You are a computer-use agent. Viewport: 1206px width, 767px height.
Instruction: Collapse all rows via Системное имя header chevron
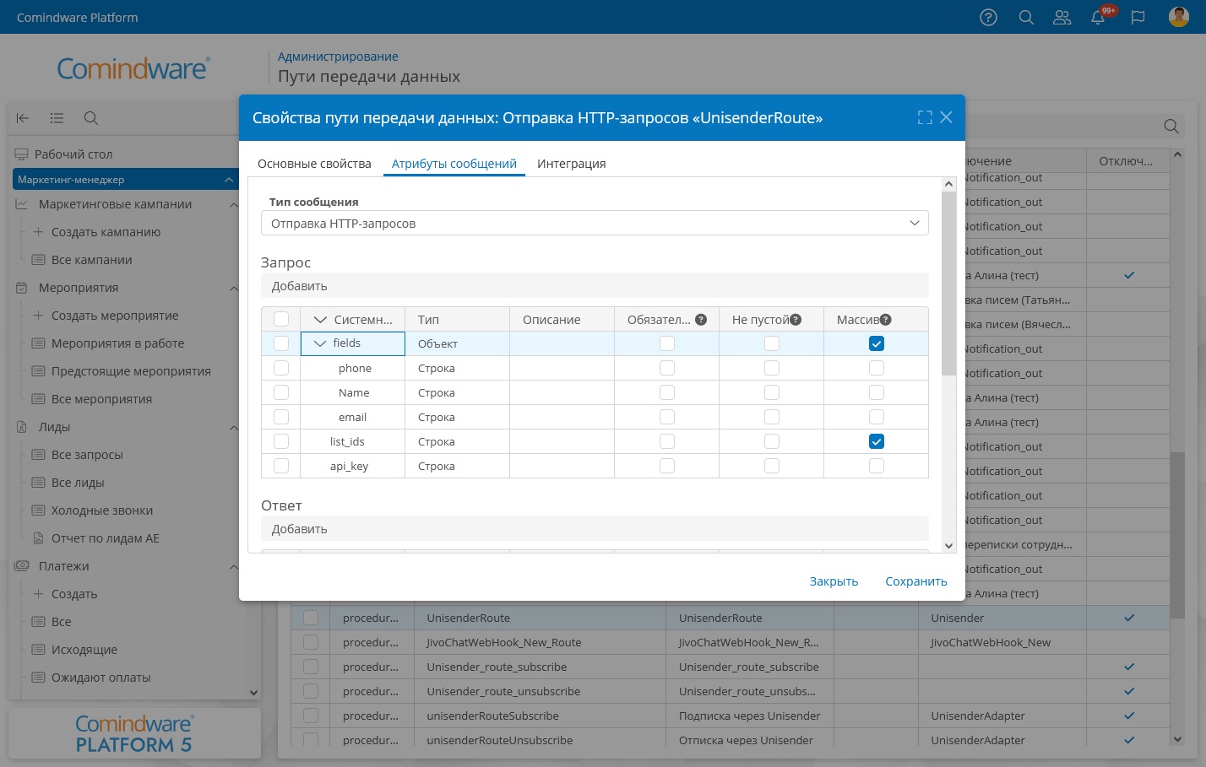pos(320,320)
